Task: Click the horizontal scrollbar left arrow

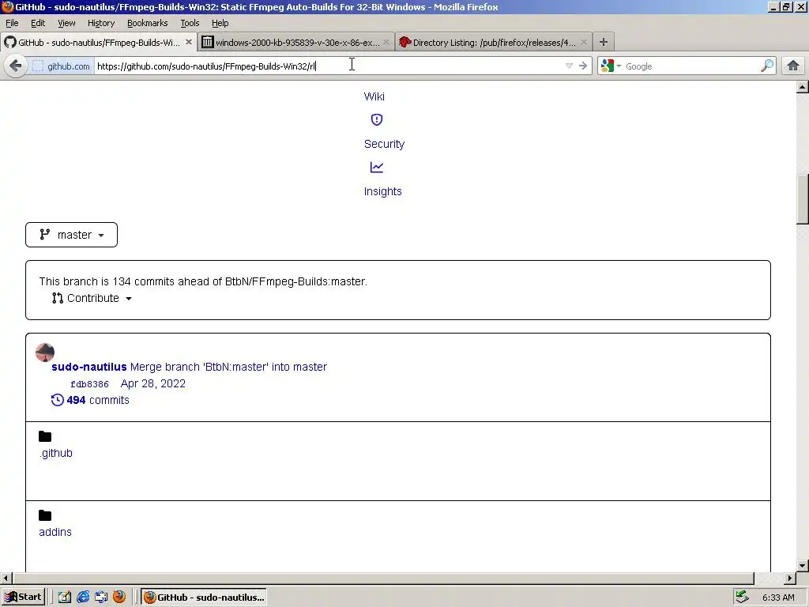Action: 6,578
